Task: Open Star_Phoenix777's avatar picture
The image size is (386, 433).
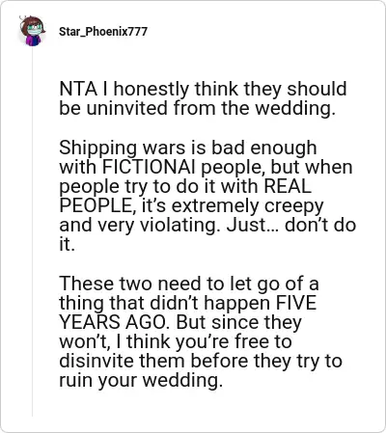Action: 32,31
